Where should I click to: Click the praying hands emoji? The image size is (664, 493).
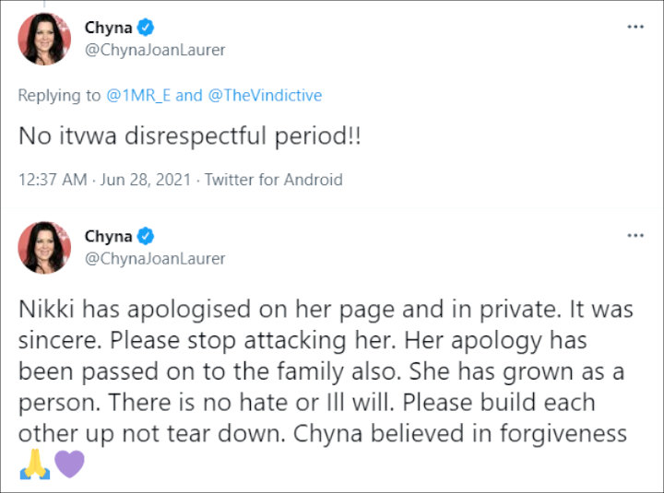[x=35, y=464]
